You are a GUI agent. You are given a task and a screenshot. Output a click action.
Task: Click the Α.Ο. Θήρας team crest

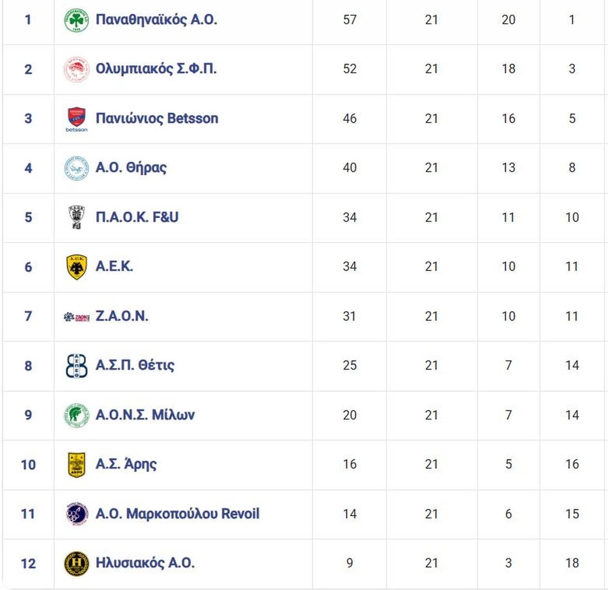point(76,169)
